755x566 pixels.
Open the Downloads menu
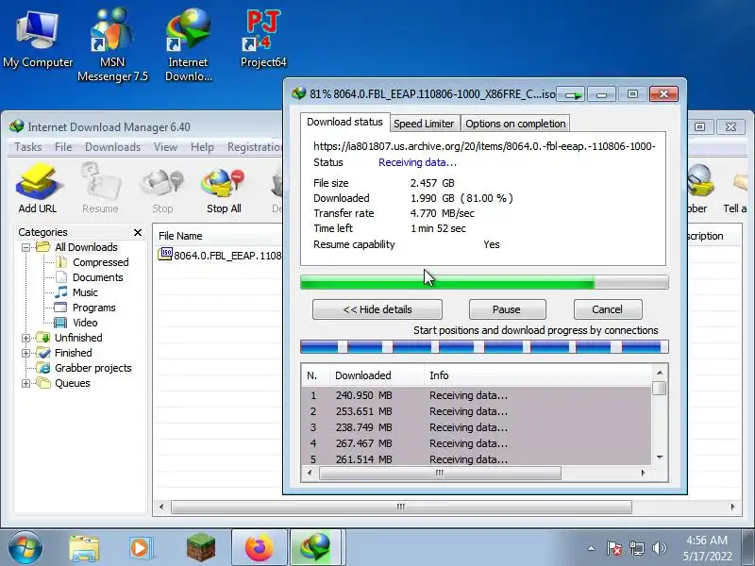click(x=112, y=147)
